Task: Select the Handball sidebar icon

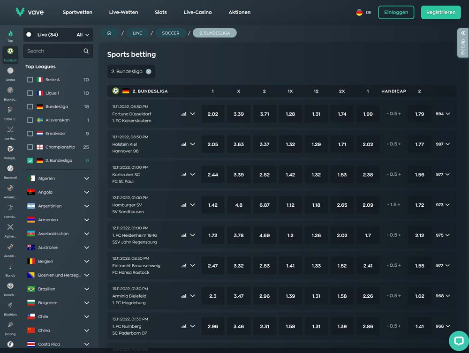Action: (x=10, y=211)
